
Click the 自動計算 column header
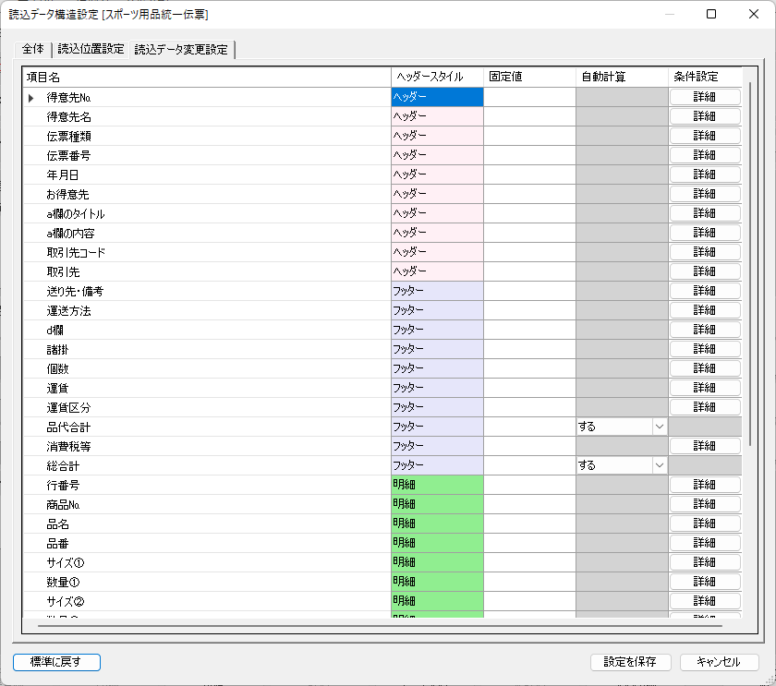tap(622, 78)
